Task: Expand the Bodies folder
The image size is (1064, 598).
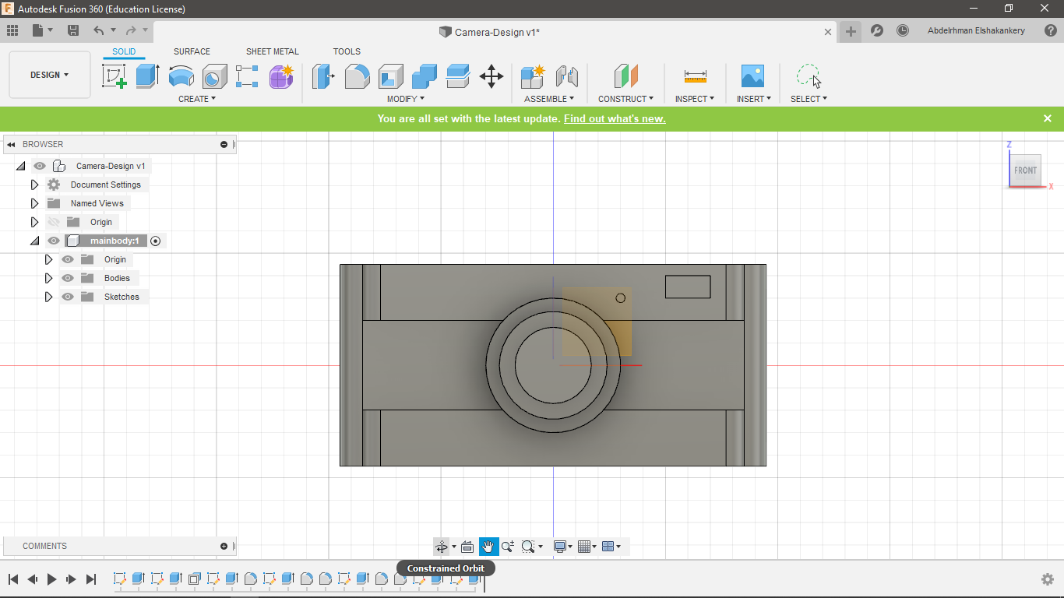Action: tap(48, 278)
